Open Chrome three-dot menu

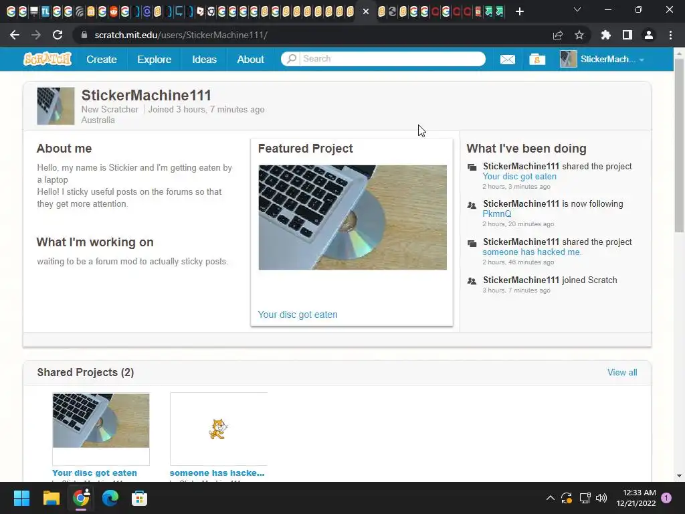click(x=670, y=35)
